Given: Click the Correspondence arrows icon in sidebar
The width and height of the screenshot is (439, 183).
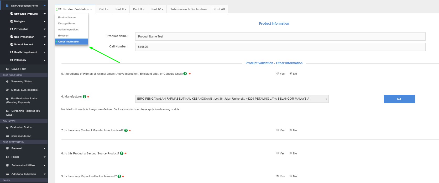Looking at the screenshot, I should 8,136.
